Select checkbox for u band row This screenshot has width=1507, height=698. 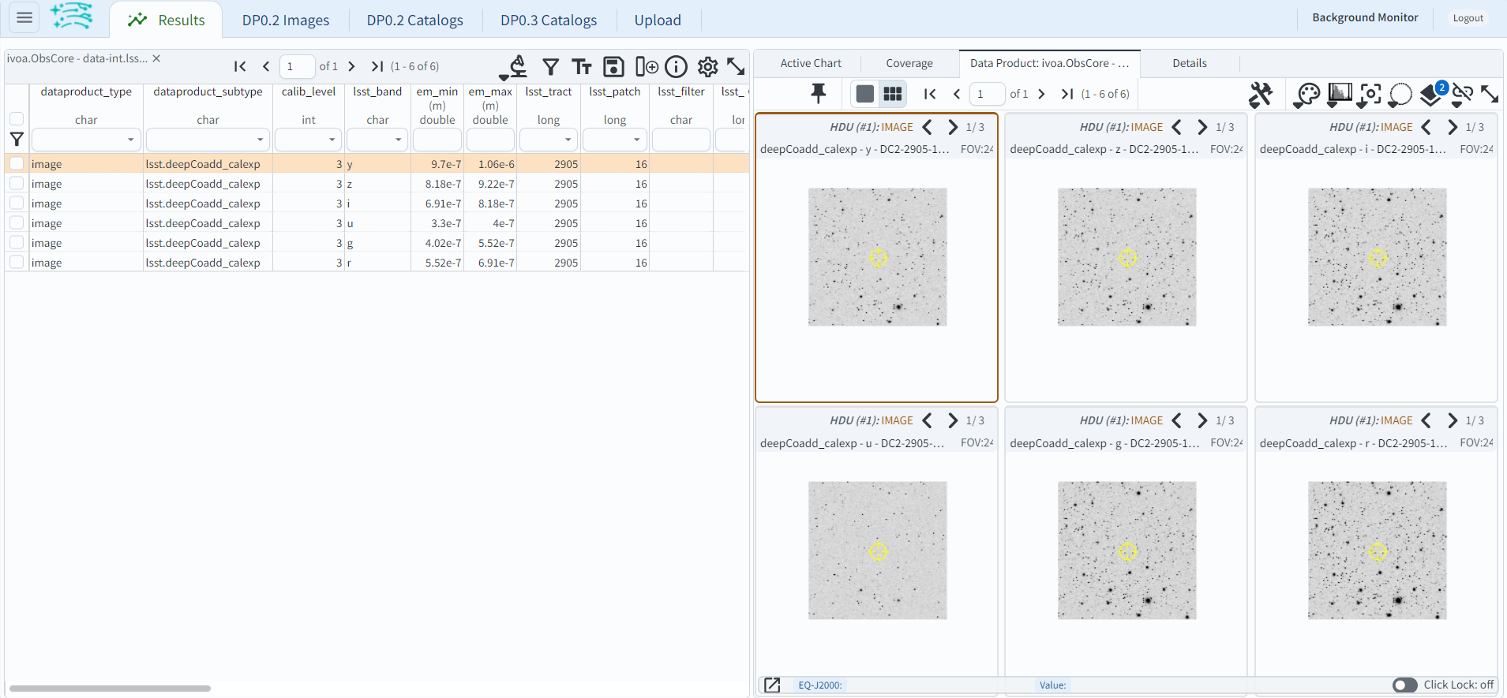[x=17, y=222]
